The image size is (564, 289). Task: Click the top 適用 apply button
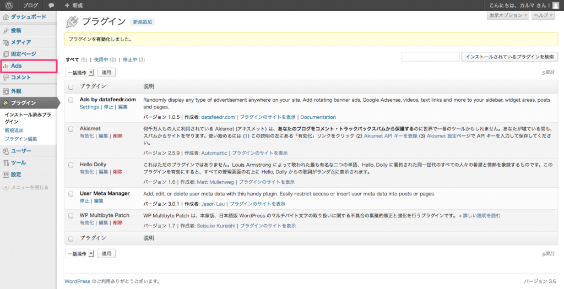(x=106, y=73)
